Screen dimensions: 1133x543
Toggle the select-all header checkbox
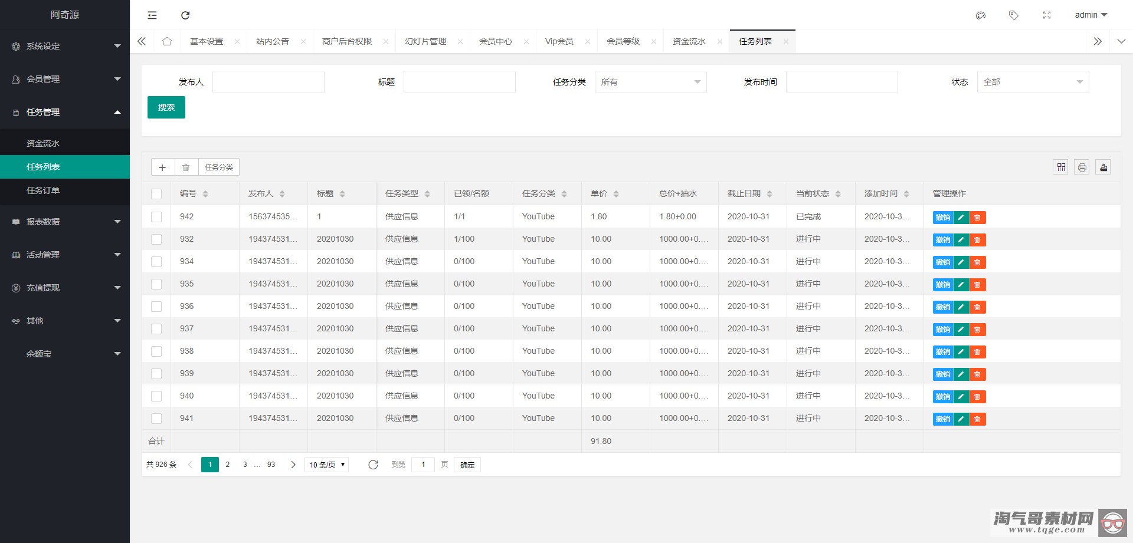[156, 194]
